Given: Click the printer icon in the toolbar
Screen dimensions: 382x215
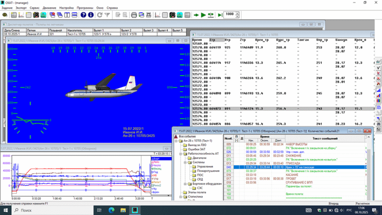Looking at the screenshot, I should point(133,15).
